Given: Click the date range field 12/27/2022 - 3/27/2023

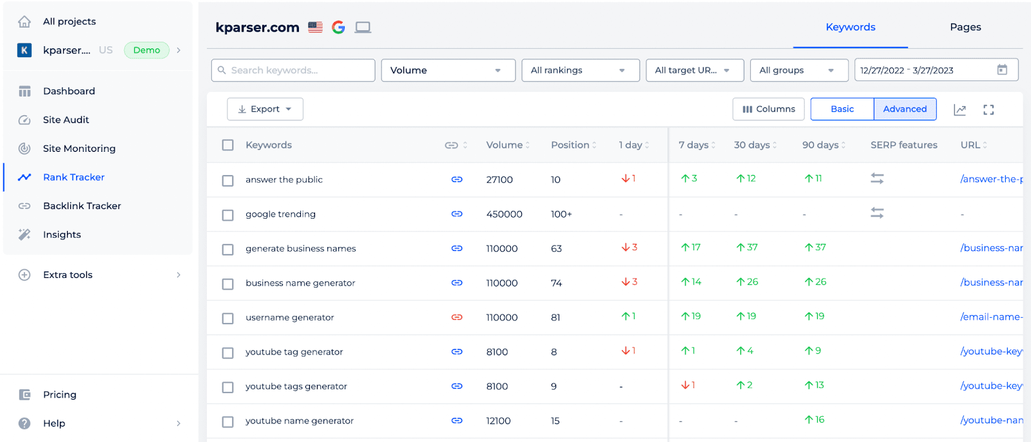Looking at the screenshot, I should pos(936,70).
